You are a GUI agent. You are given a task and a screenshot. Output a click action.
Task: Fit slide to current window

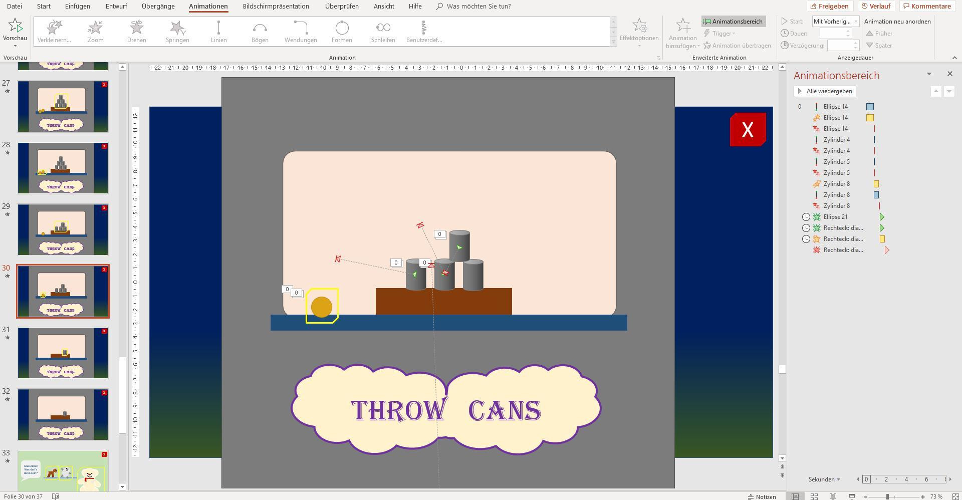coord(955,496)
